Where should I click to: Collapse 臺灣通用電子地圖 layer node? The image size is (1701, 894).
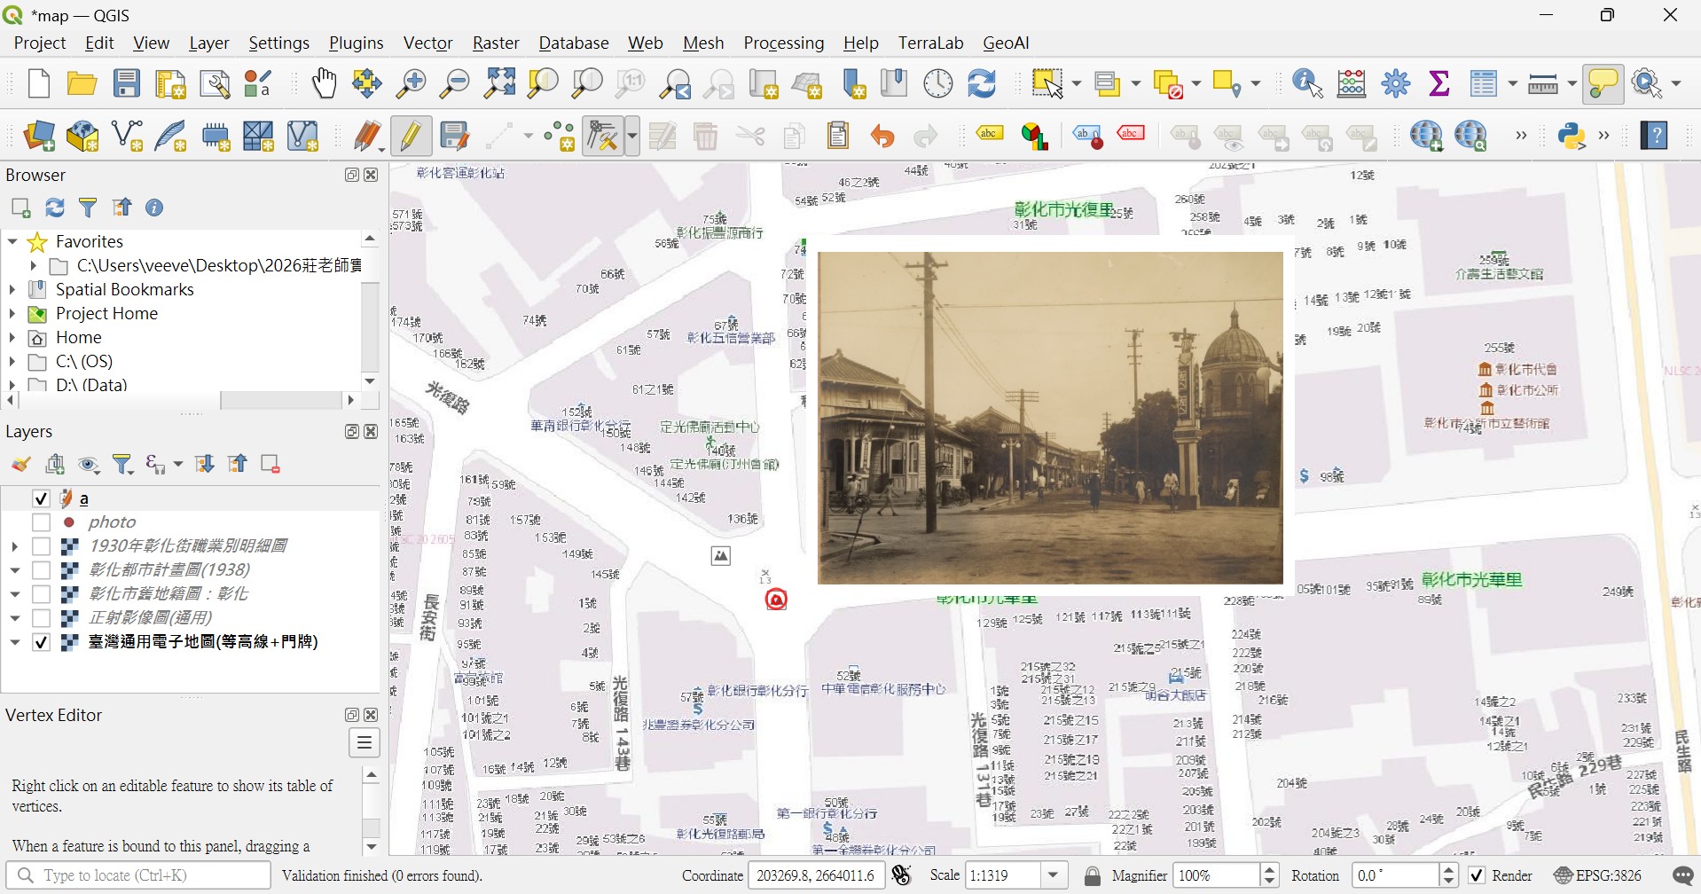click(14, 642)
